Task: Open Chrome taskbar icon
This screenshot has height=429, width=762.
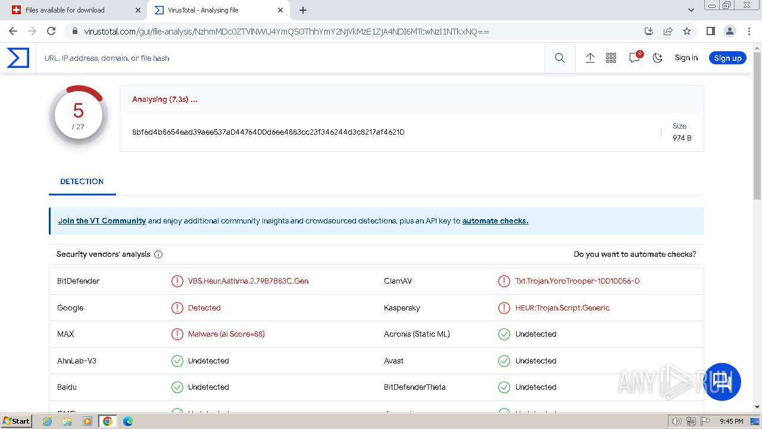Action: pos(108,421)
